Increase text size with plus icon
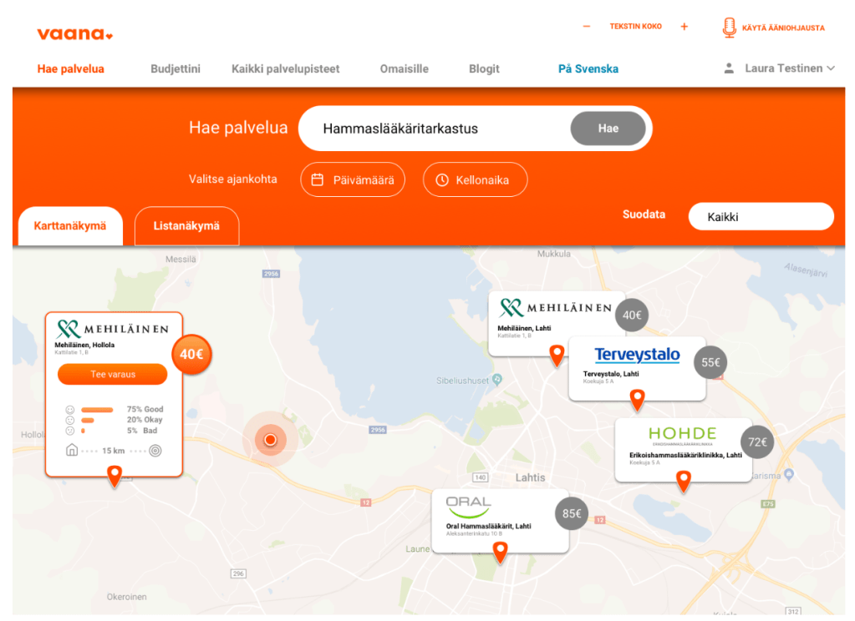Image resolution: width=855 pixels, height=621 pixels. pos(684,26)
